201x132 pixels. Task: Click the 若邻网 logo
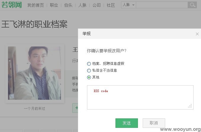(x=12, y=5)
